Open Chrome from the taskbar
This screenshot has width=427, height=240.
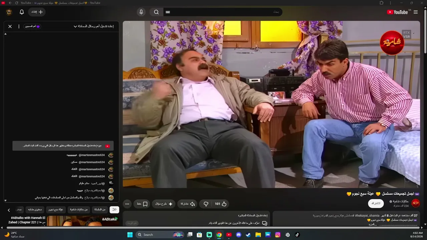point(219,235)
